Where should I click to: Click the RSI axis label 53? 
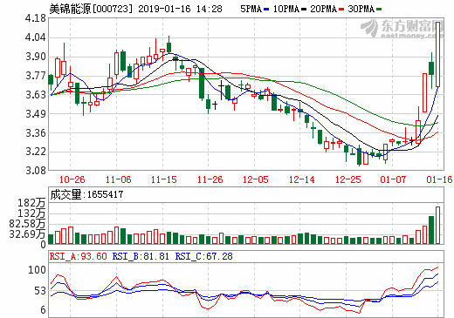[x=40, y=291]
